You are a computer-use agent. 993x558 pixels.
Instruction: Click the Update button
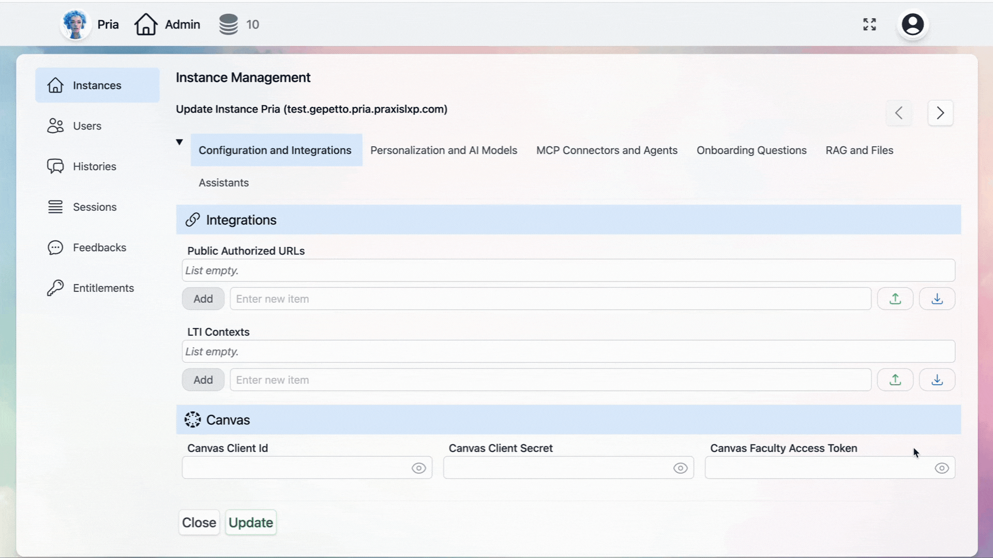[x=250, y=522]
